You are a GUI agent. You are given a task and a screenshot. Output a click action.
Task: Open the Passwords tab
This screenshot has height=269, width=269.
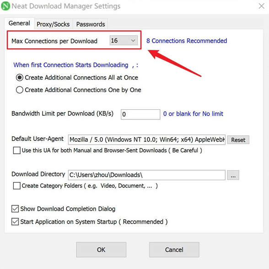[91, 24]
